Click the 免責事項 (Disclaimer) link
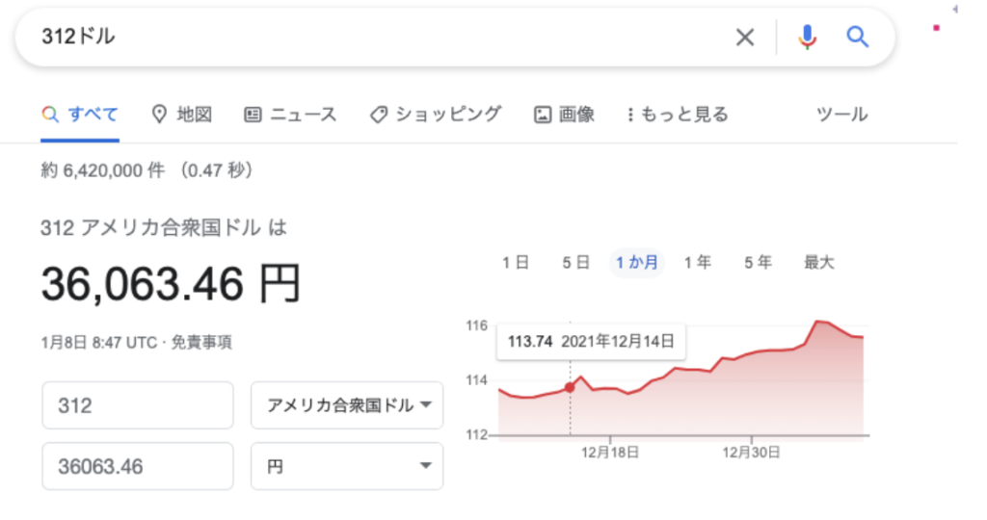Image resolution: width=987 pixels, height=520 pixels. coord(201,342)
